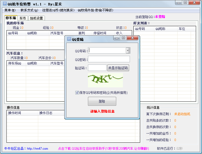Screen dimensions: 202x154
Task: Switch to the 车市 tab
Action: pos(23,18)
